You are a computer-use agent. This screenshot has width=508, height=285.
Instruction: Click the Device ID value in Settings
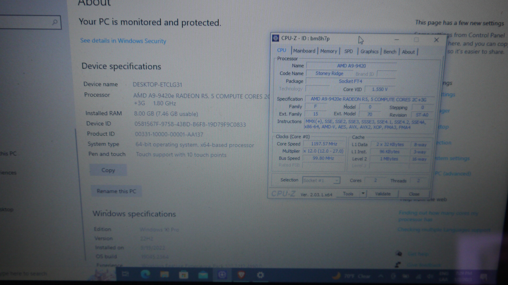[x=190, y=125]
